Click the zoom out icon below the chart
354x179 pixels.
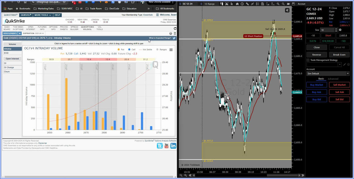[181, 175]
